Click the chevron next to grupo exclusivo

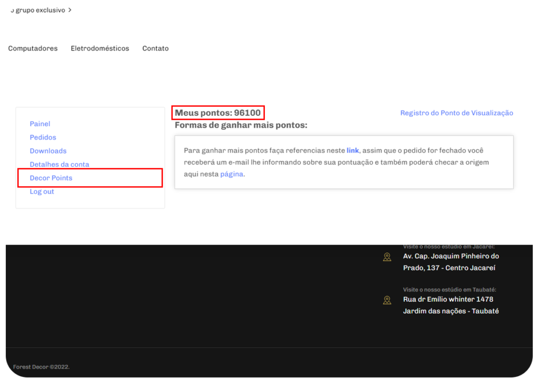pyautogui.click(x=70, y=10)
